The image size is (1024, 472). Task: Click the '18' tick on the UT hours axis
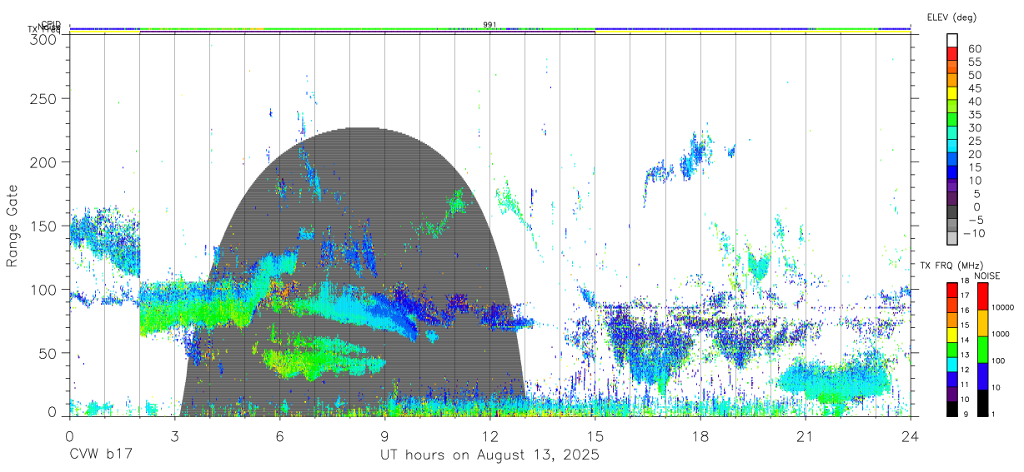(700, 436)
